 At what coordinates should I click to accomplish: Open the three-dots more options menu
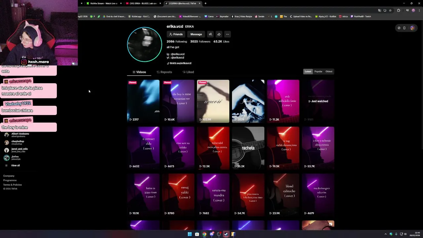point(227,34)
